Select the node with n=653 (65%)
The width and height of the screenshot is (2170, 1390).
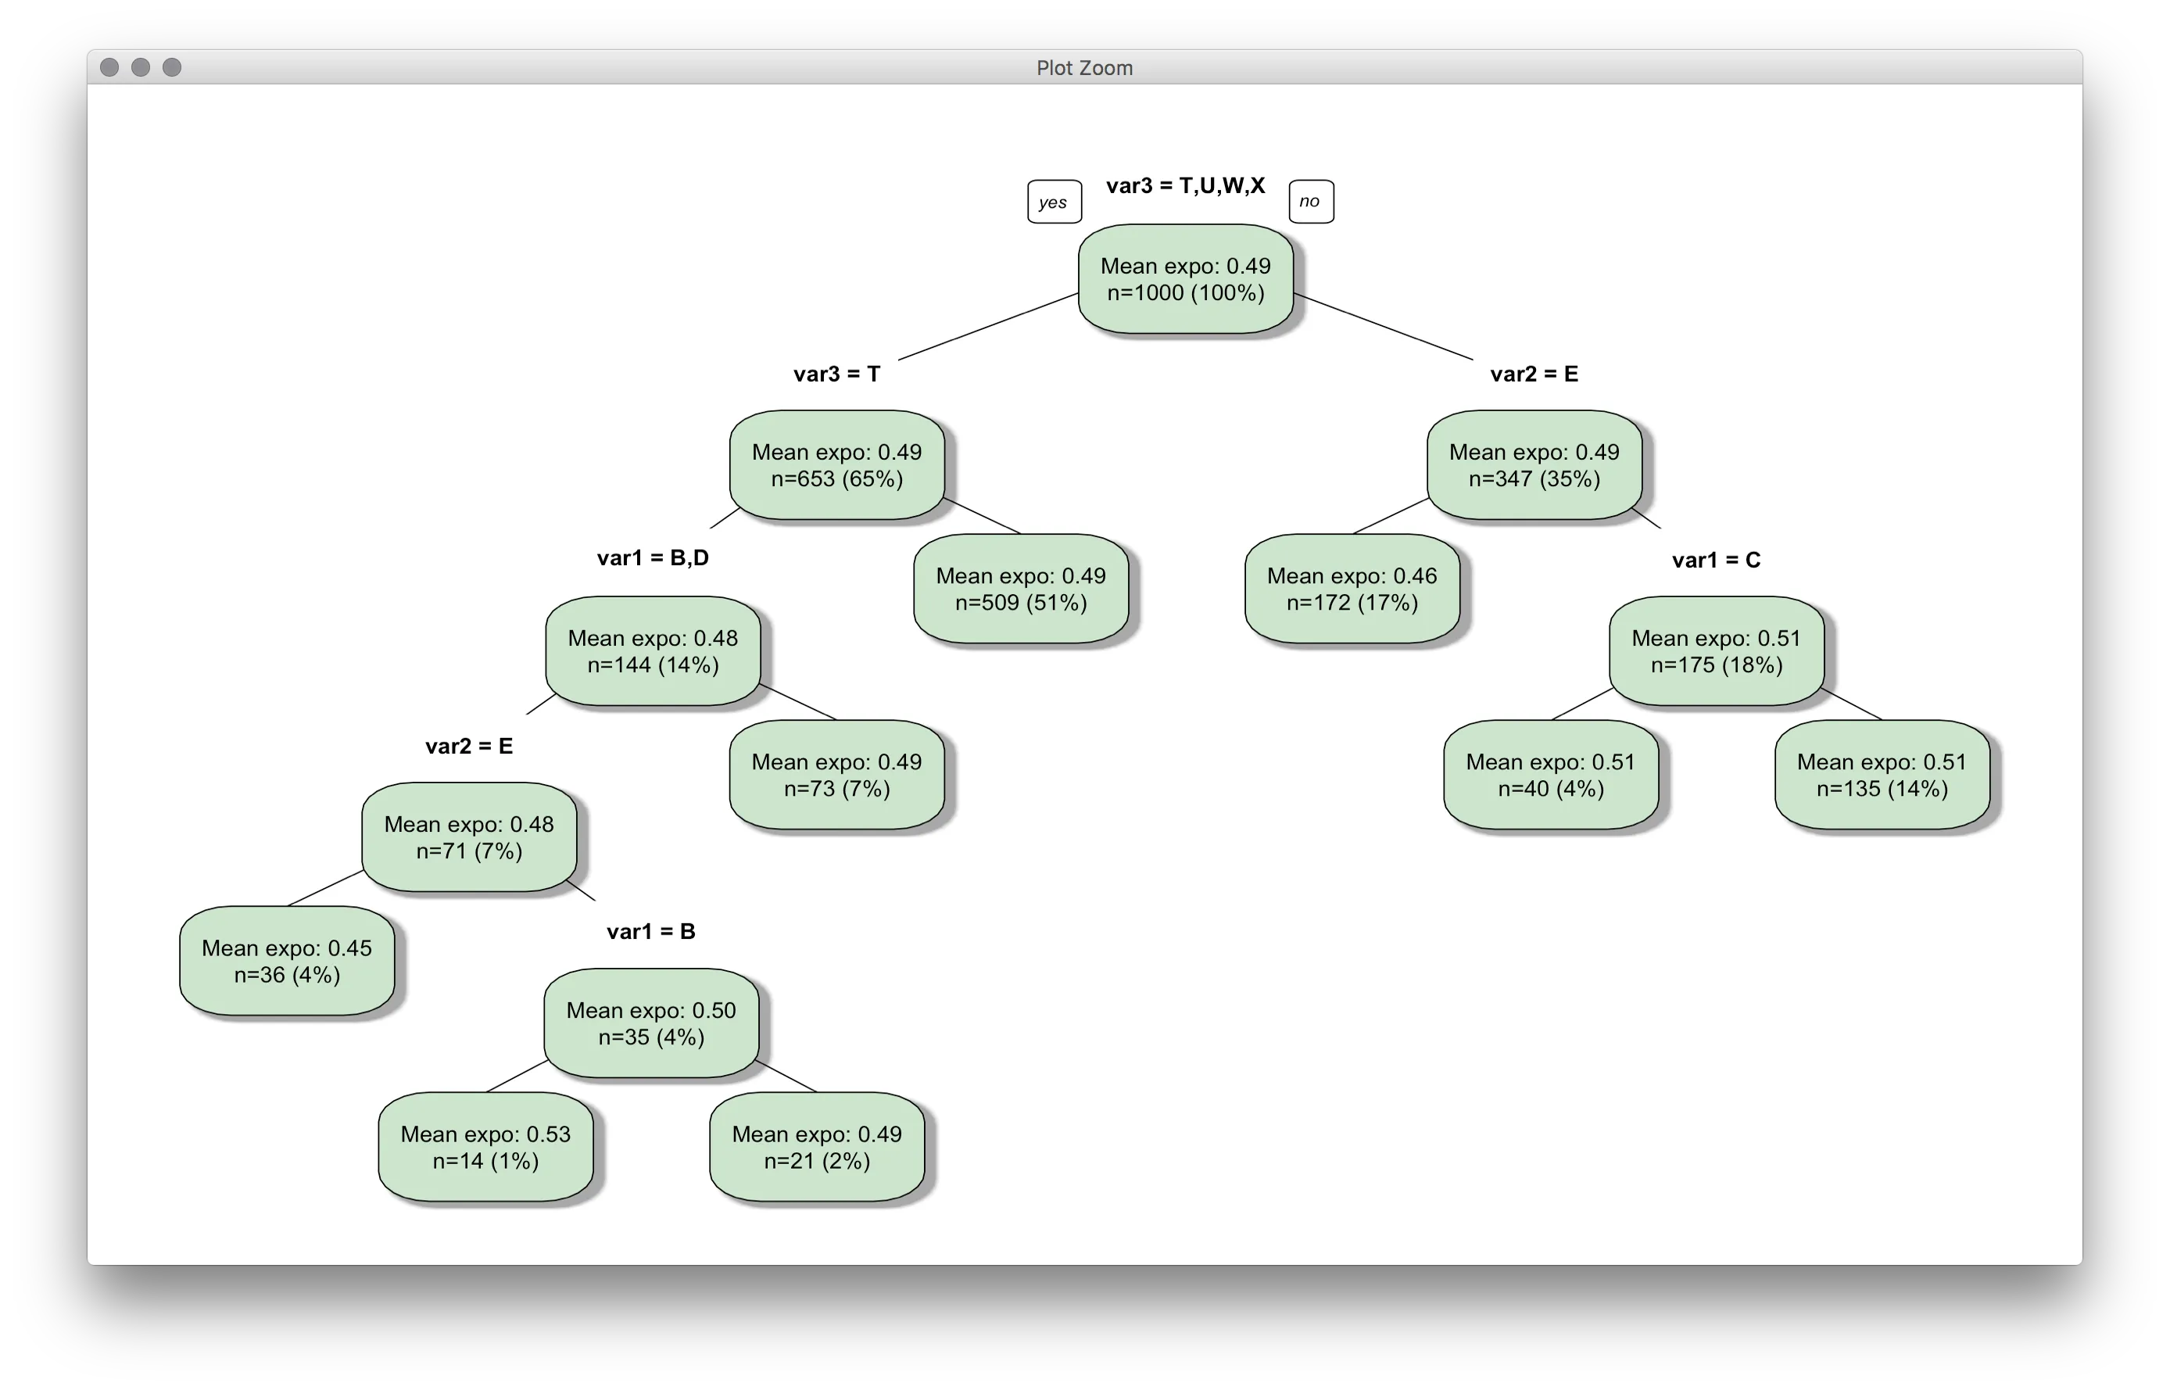point(836,465)
